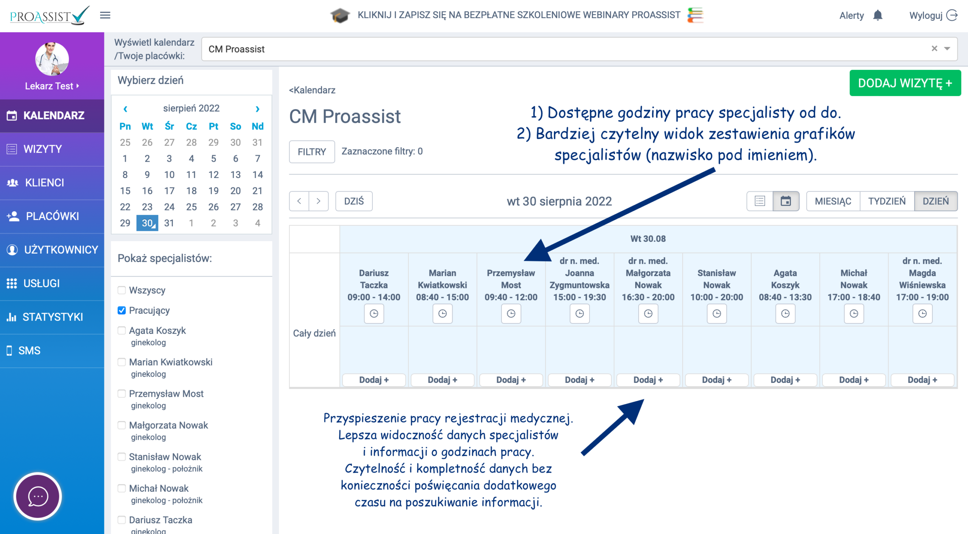Select highlighted day 30 in mini calendar
The height and width of the screenshot is (534, 968).
point(147,223)
